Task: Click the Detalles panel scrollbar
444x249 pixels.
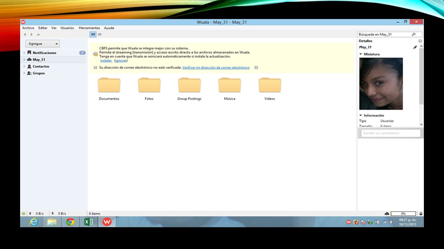Action: pyautogui.click(x=421, y=76)
